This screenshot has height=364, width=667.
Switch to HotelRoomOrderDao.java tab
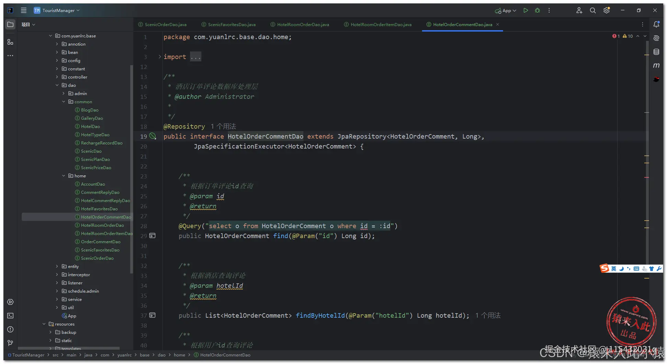coord(300,24)
